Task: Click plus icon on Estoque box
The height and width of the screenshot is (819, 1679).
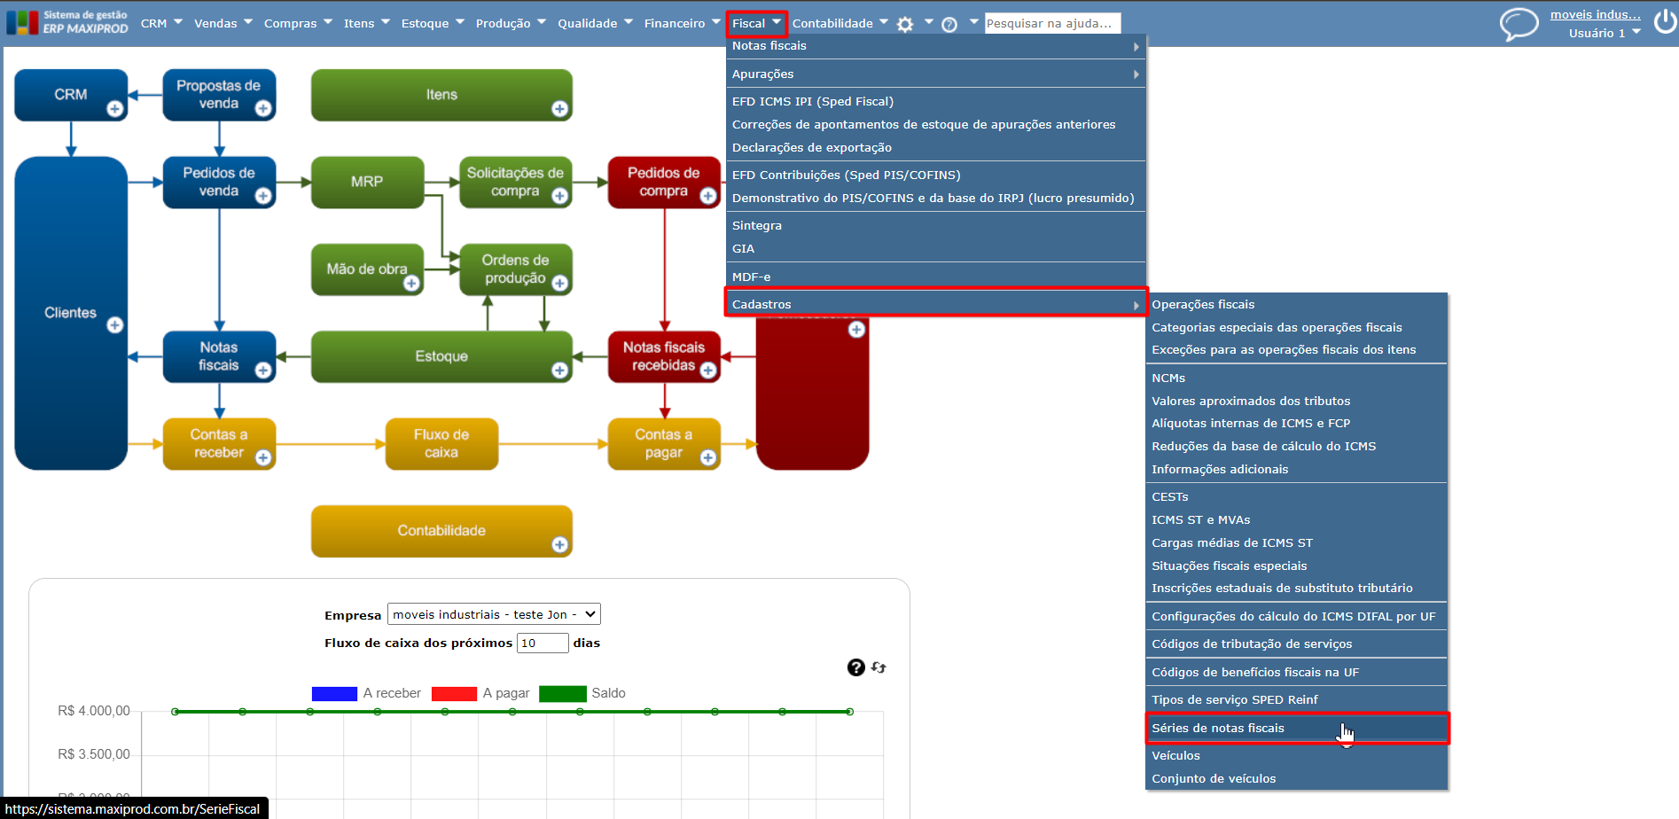Action: coord(559,370)
